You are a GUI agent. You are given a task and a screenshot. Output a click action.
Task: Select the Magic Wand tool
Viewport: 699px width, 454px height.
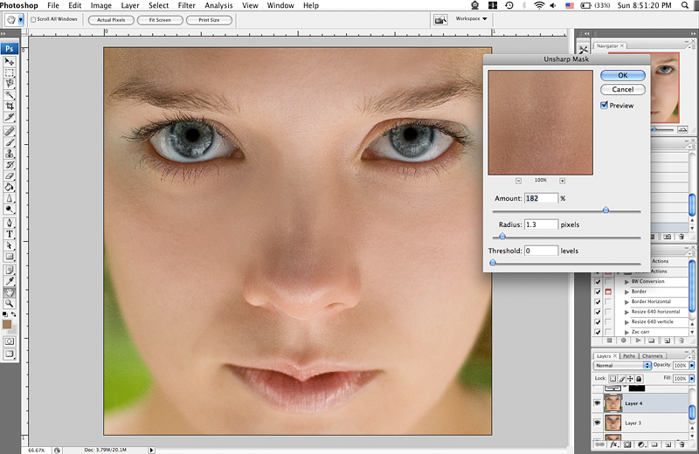pos(10,95)
